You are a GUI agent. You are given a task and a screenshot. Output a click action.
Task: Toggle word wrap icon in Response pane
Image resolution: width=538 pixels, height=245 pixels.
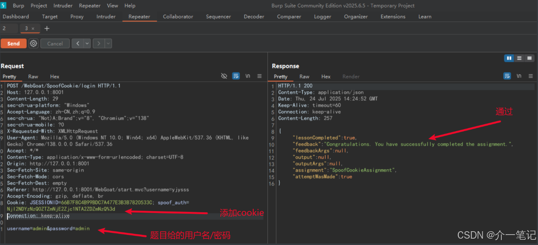(507, 76)
